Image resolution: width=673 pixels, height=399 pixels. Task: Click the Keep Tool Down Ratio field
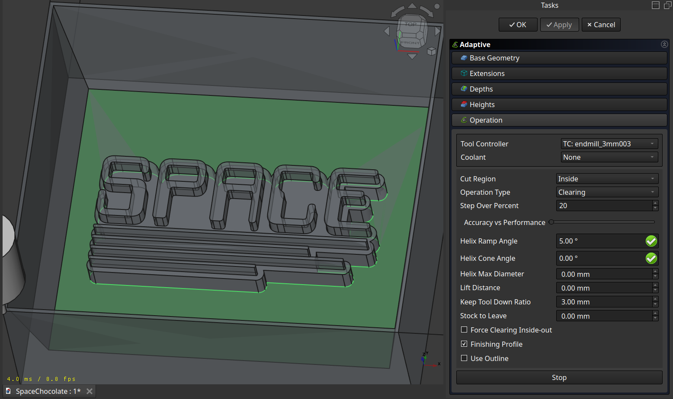point(604,302)
